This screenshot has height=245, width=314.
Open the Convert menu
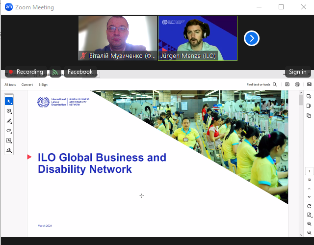[x=27, y=84]
